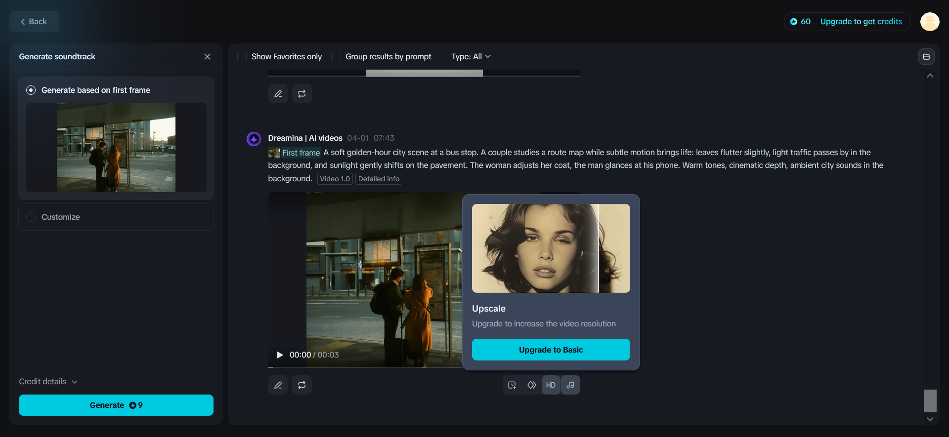Click the Generate button costing 9 credits
The height and width of the screenshot is (437, 949).
(116, 405)
